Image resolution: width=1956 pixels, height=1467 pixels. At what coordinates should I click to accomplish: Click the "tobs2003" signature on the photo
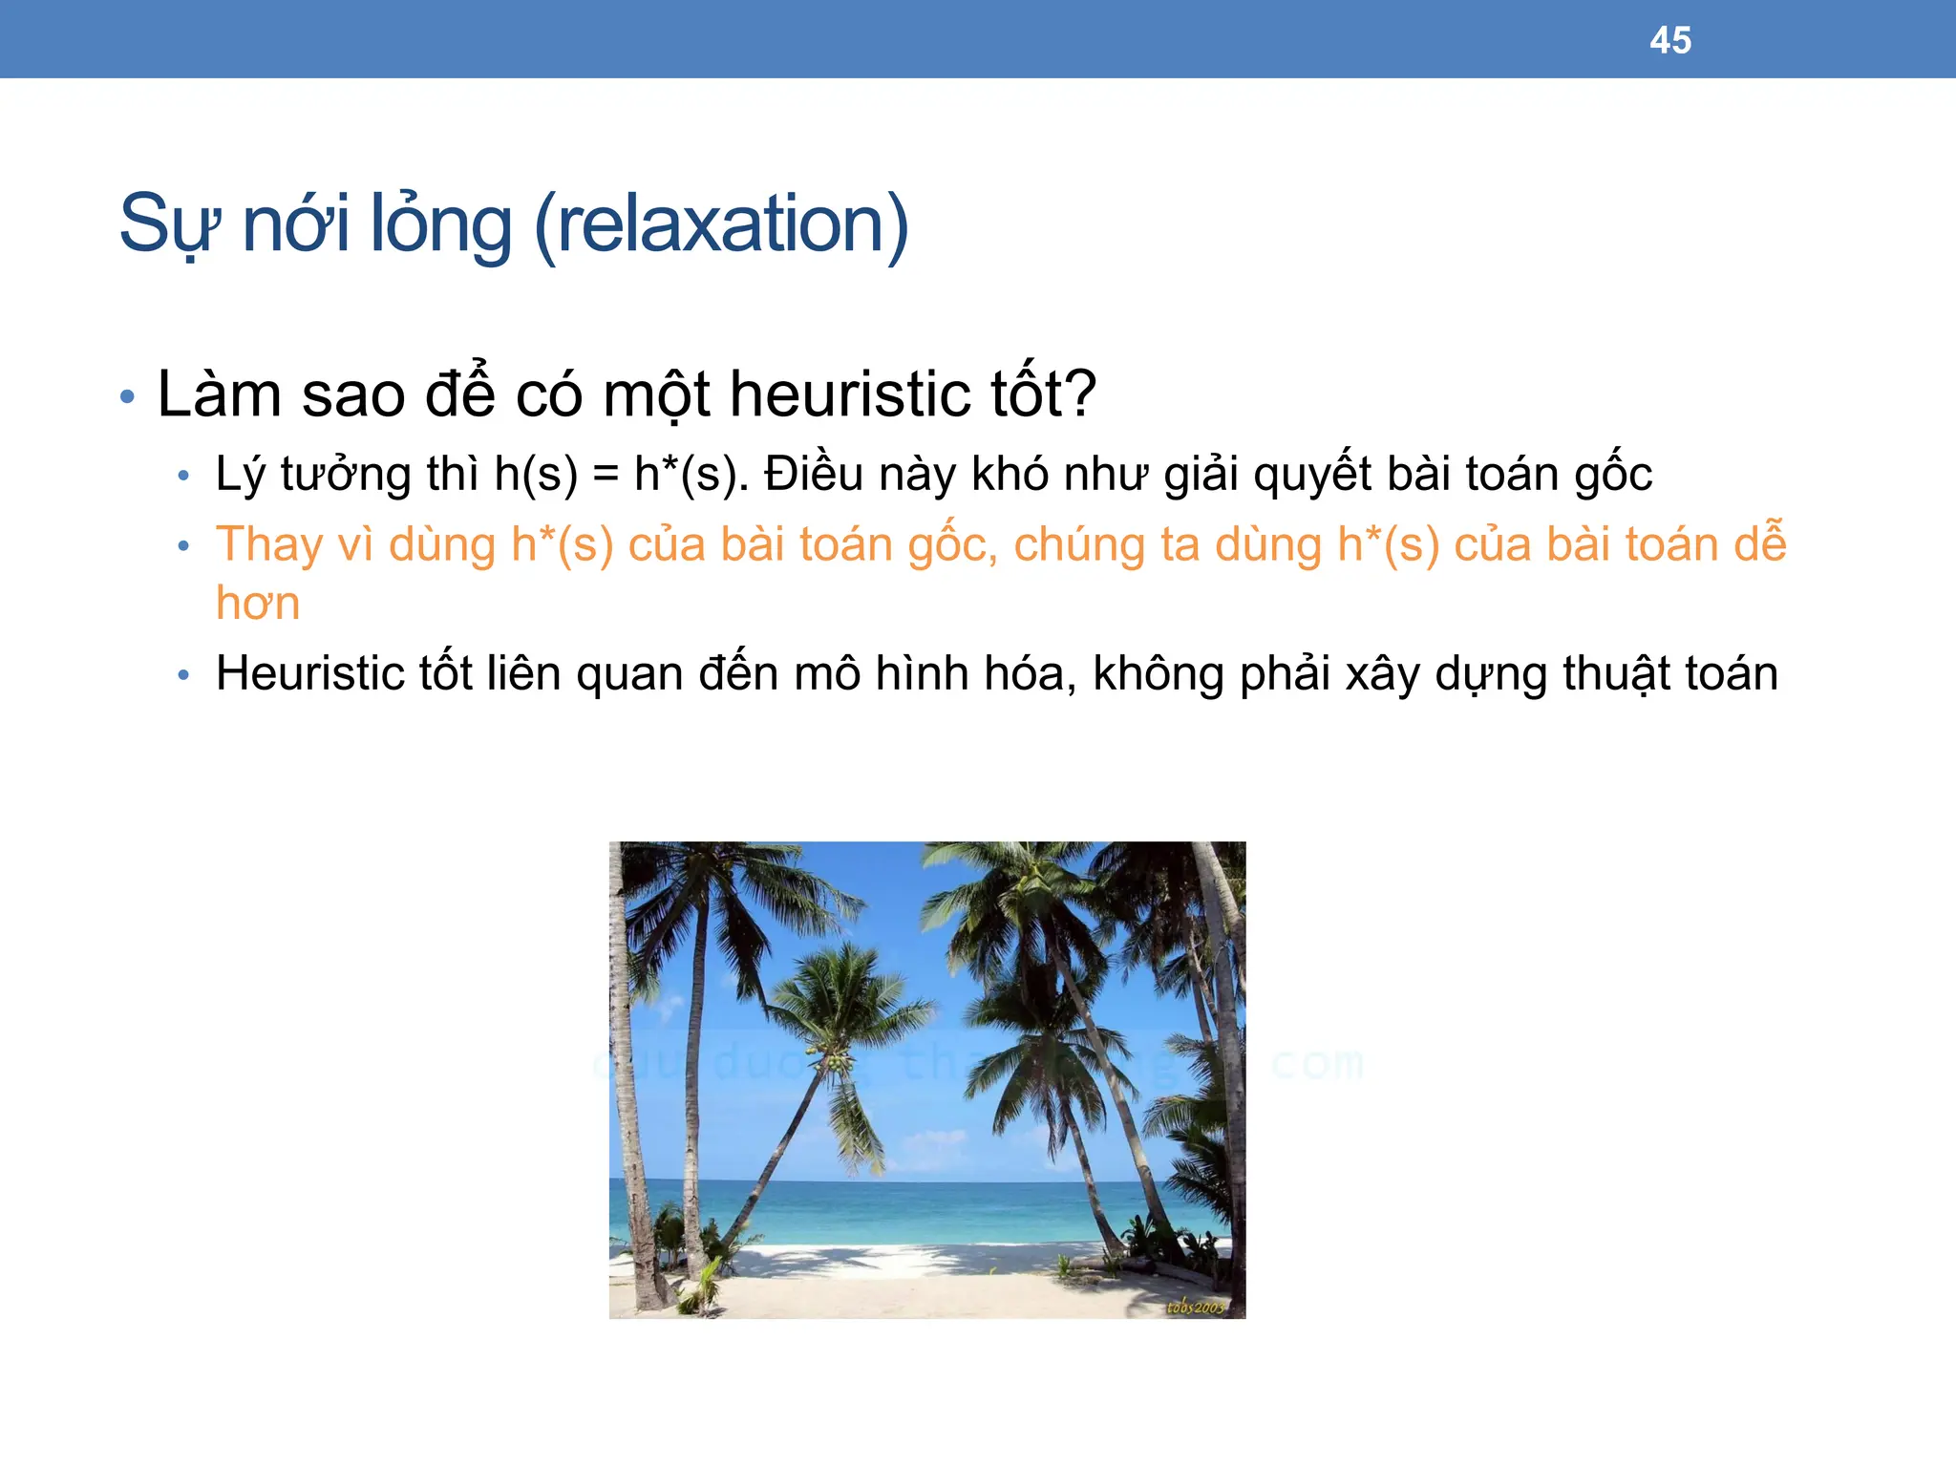(1194, 1307)
